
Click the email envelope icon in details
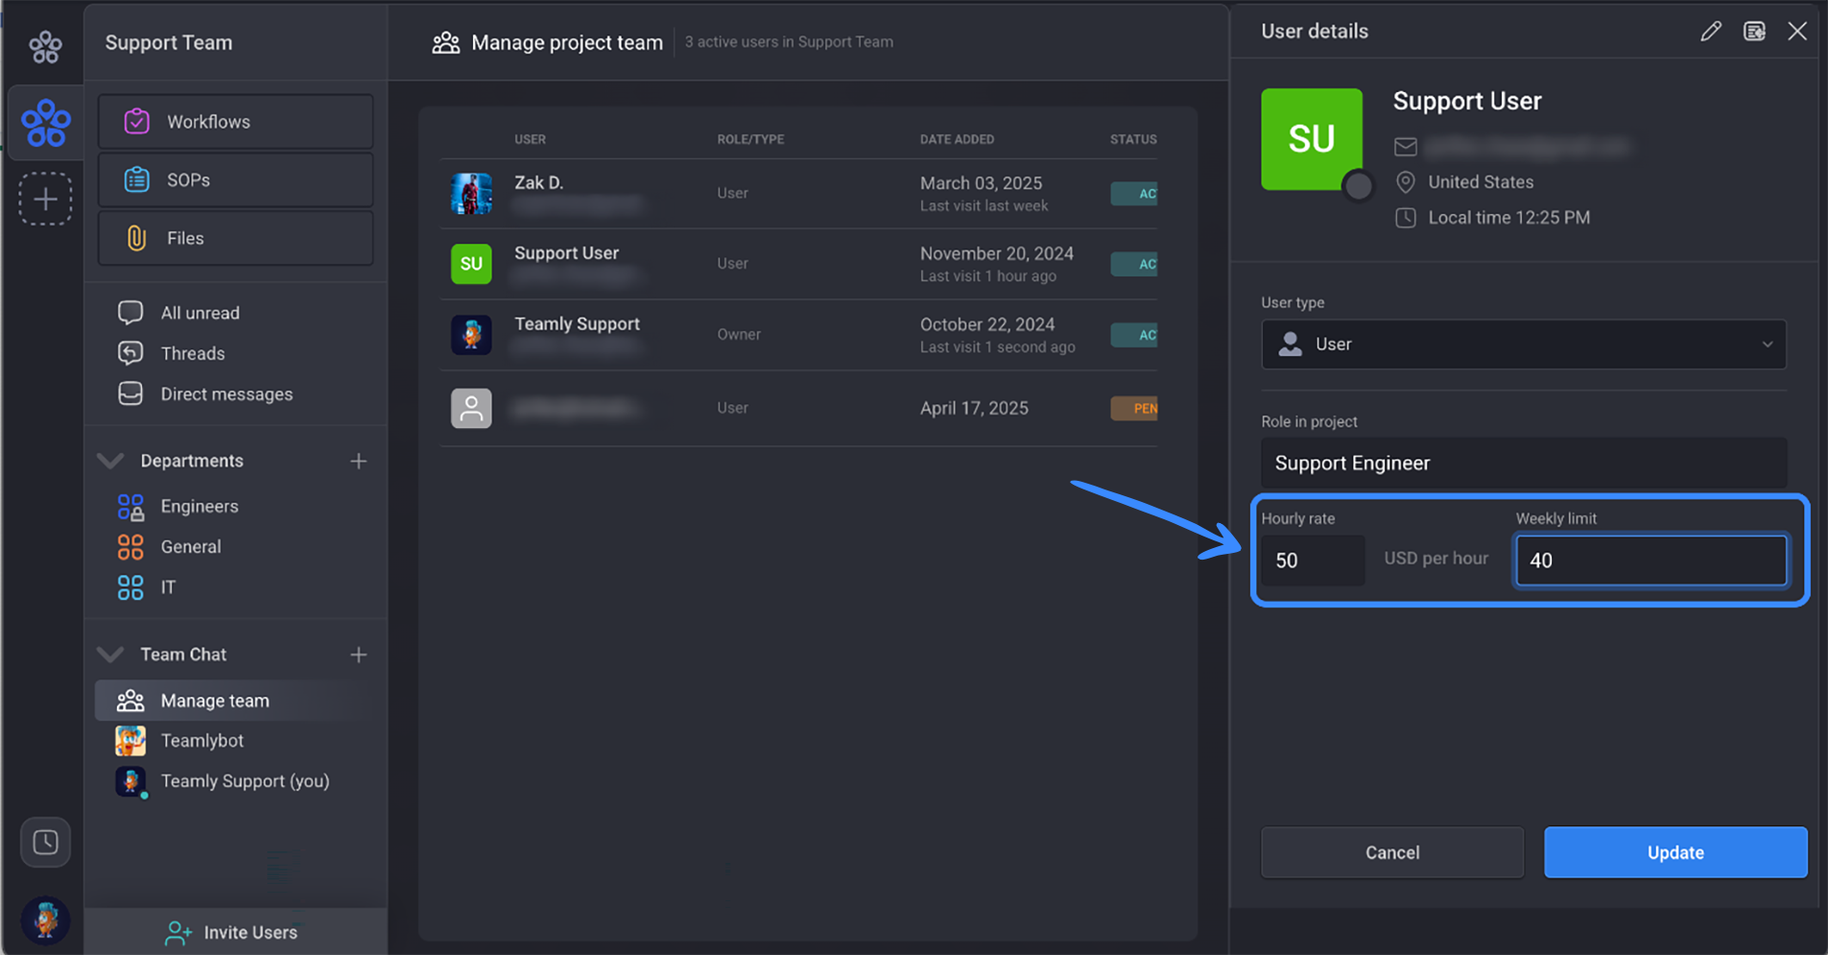pyautogui.click(x=1405, y=146)
